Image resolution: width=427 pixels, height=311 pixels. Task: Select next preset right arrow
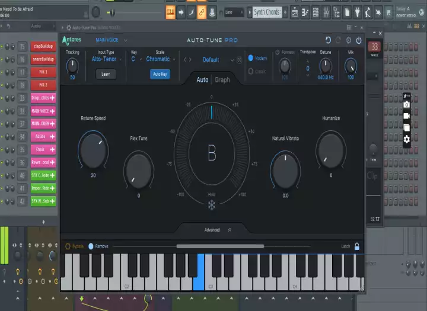(x=190, y=60)
